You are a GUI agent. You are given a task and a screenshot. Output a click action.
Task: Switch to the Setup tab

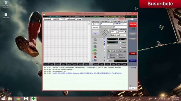point(79,19)
